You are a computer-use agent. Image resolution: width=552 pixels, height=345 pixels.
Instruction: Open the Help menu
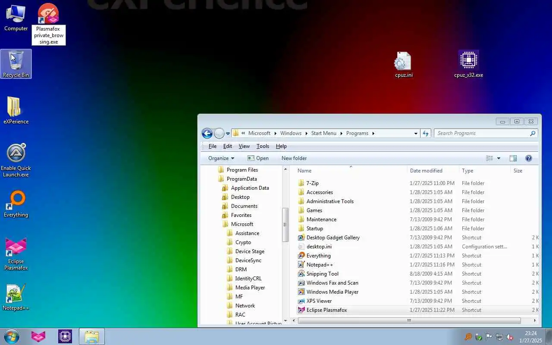[x=281, y=146]
